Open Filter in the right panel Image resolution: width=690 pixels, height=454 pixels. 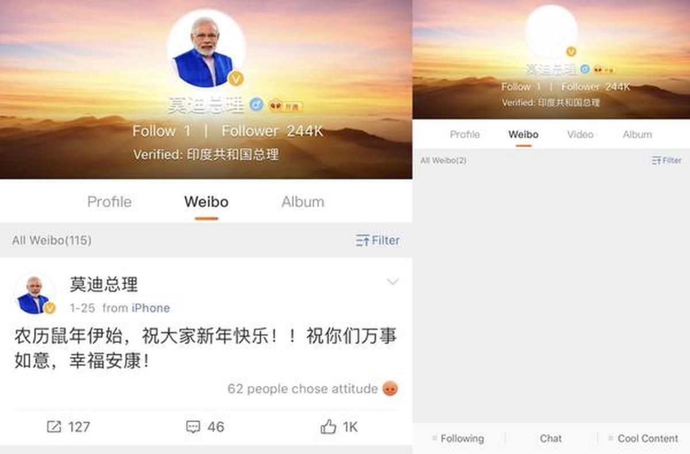point(666,160)
